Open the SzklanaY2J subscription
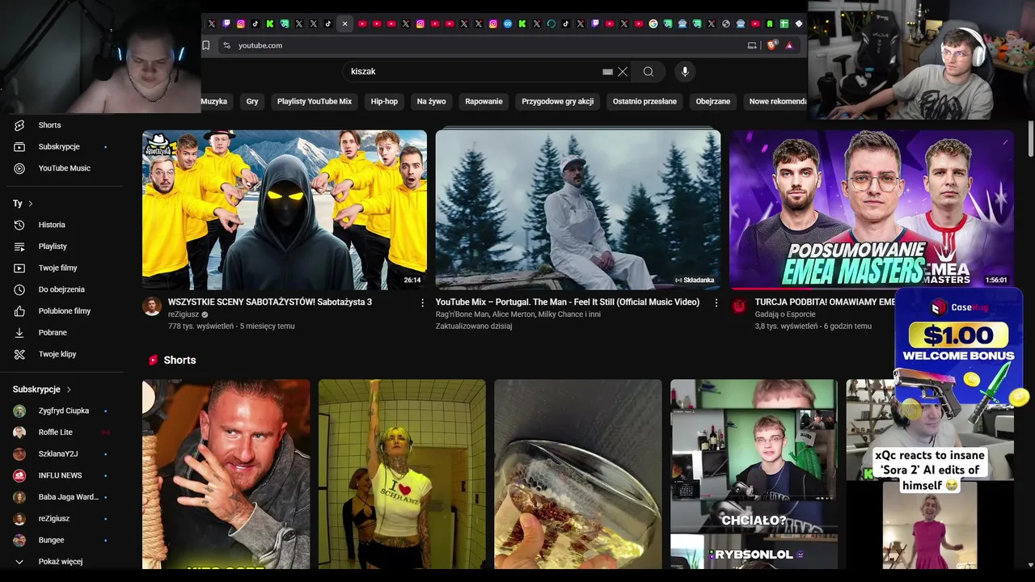 tap(58, 453)
